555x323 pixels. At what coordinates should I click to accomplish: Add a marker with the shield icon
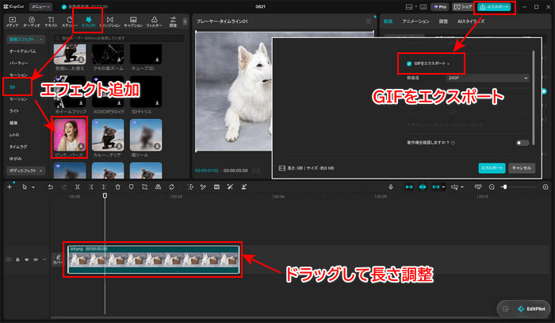(x=131, y=187)
